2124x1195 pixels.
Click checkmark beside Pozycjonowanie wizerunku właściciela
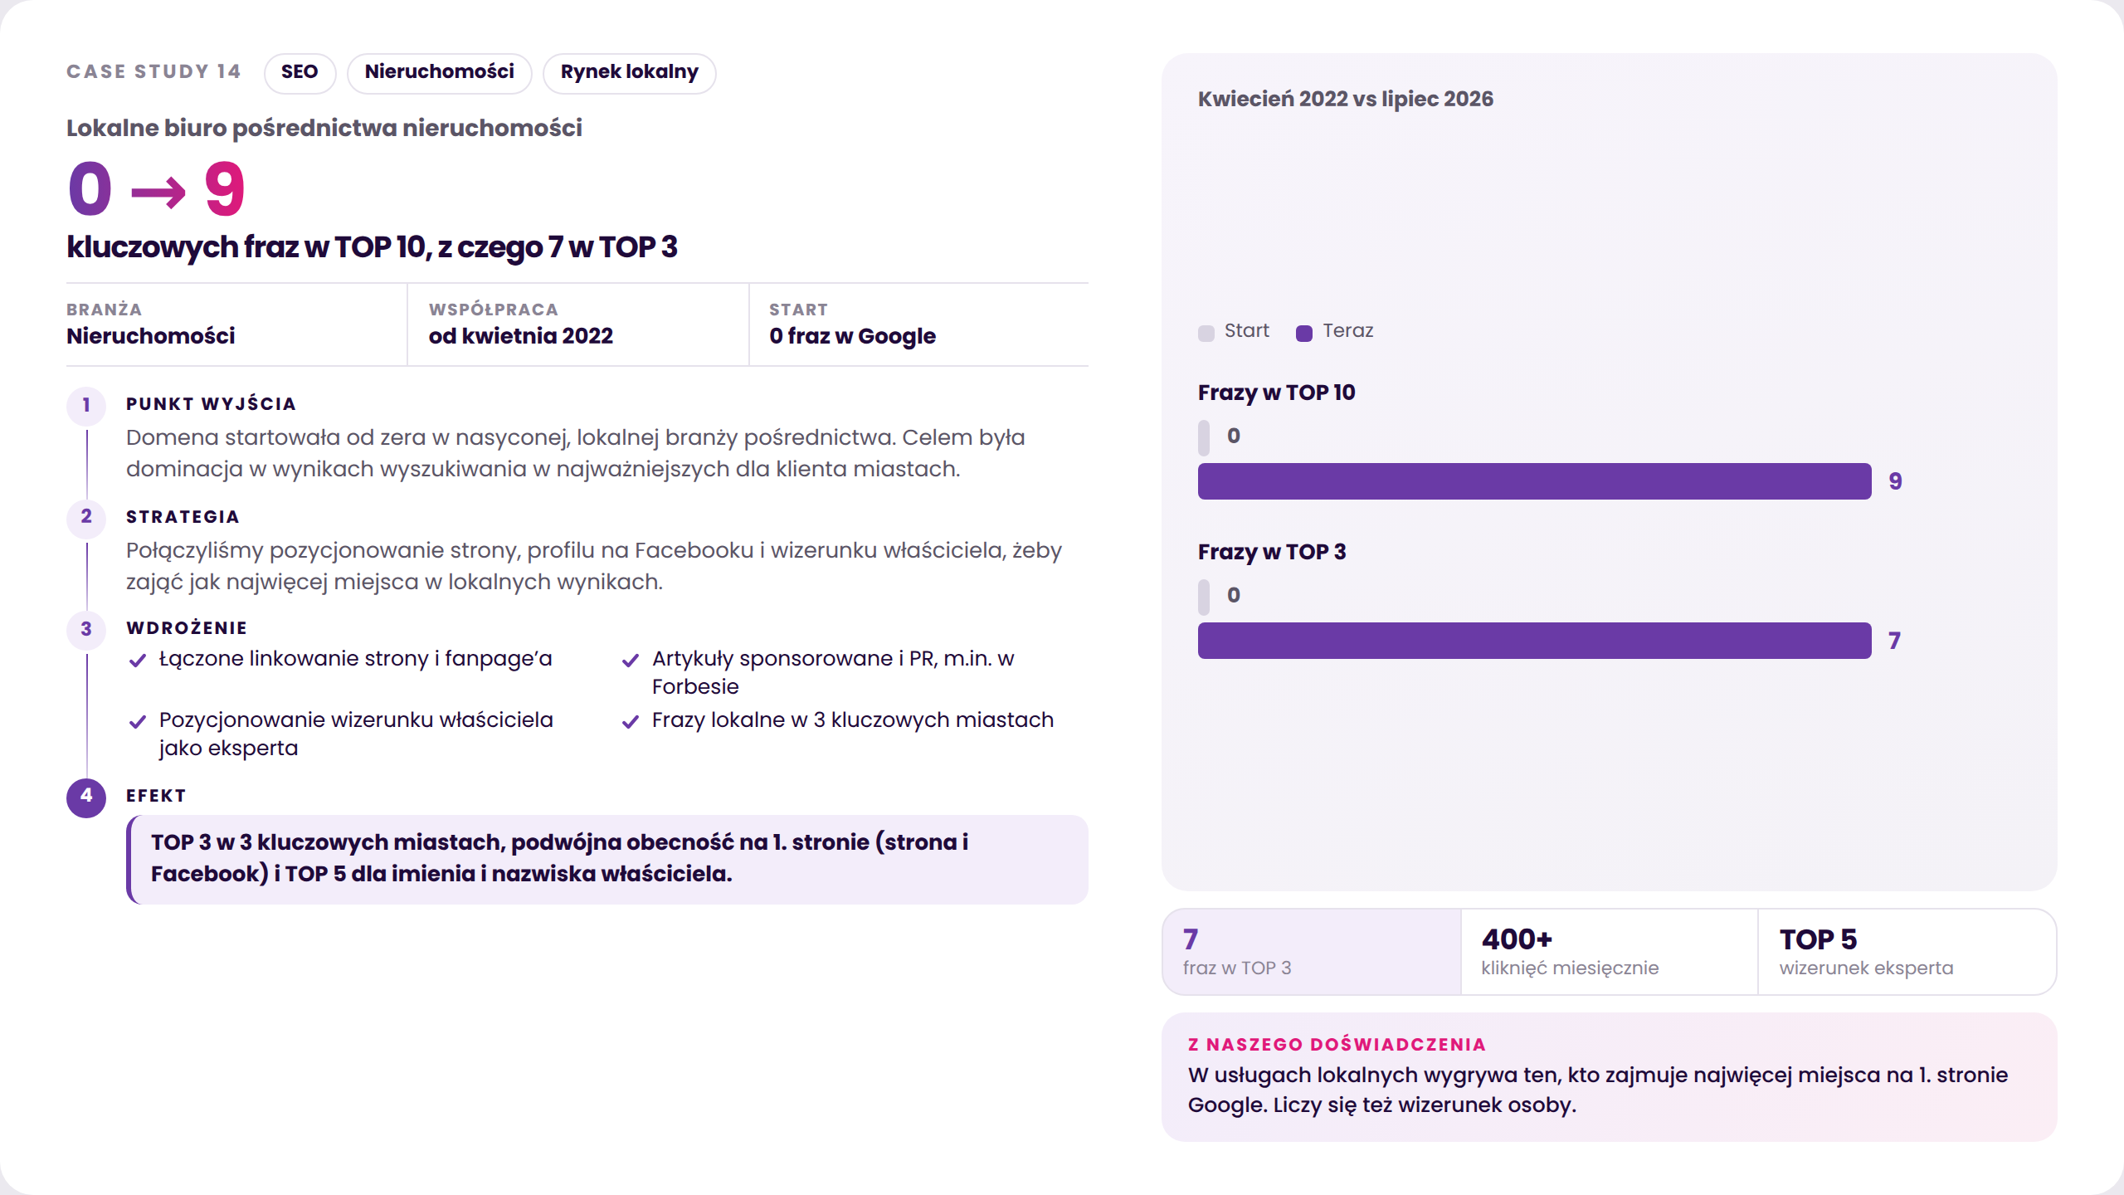coord(138,722)
